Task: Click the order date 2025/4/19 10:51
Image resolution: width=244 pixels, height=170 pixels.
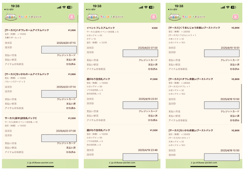Action: click(230, 48)
